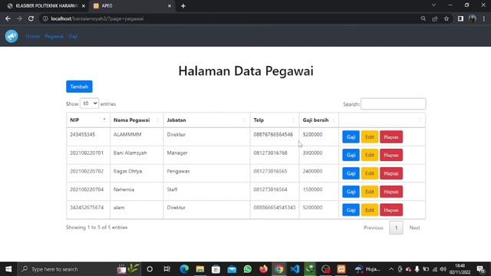Screen dimensions: 491x276
Task: Click the Next pagination link
Action: (414, 228)
